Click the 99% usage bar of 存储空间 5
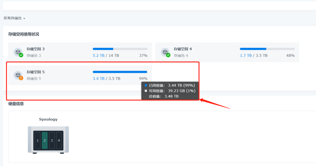Image resolution: width=316 pixels, height=166 pixels. [x=120, y=72]
